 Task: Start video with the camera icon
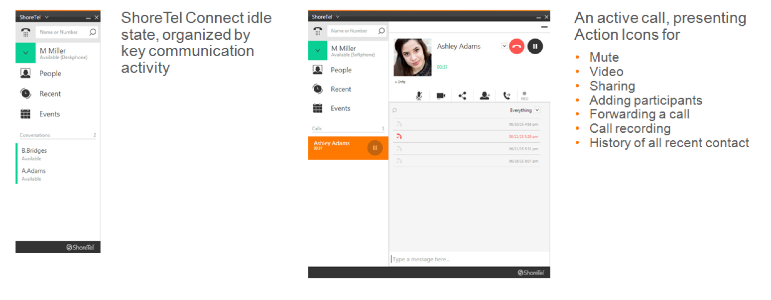(x=441, y=96)
